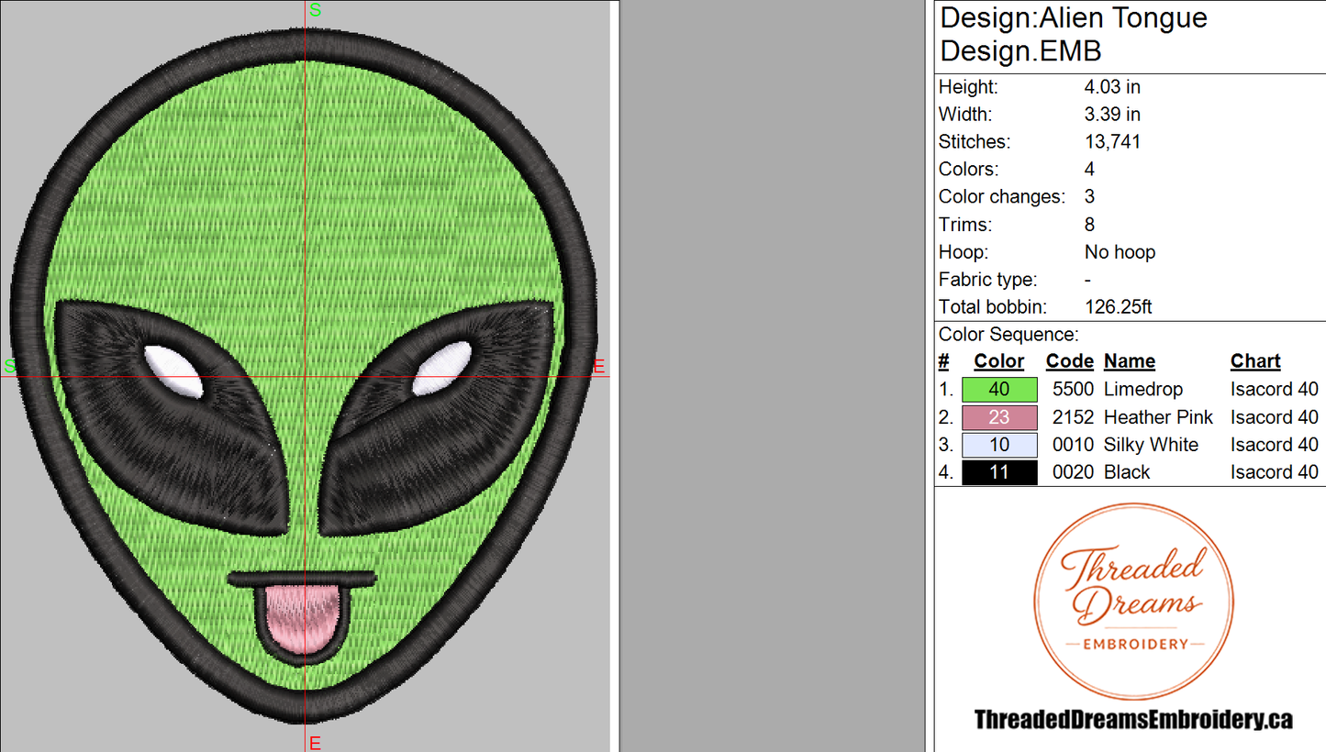This screenshot has width=1326, height=752.
Task: Select the thread code 0020
Action: click(x=1073, y=472)
